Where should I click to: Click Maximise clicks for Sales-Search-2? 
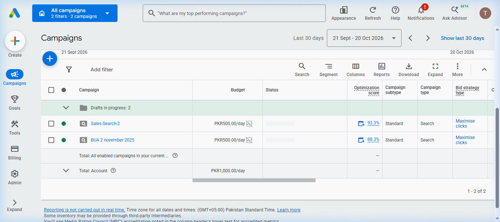pyautogui.click(x=465, y=124)
